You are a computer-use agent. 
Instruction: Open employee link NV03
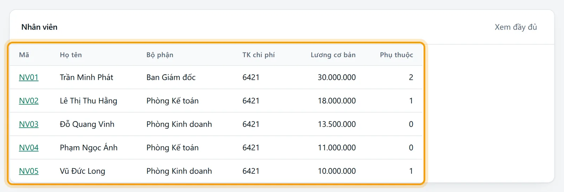pyautogui.click(x=29, y=124)
